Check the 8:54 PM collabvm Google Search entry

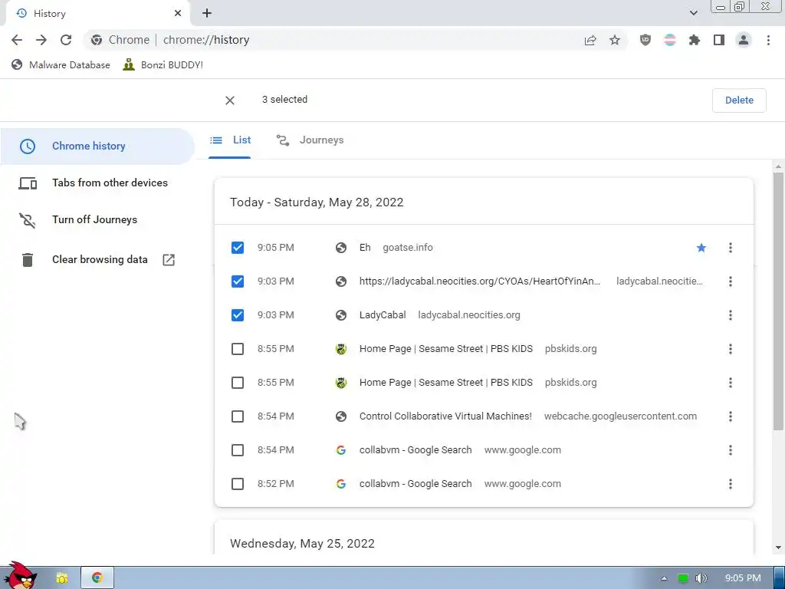[238, 450]
